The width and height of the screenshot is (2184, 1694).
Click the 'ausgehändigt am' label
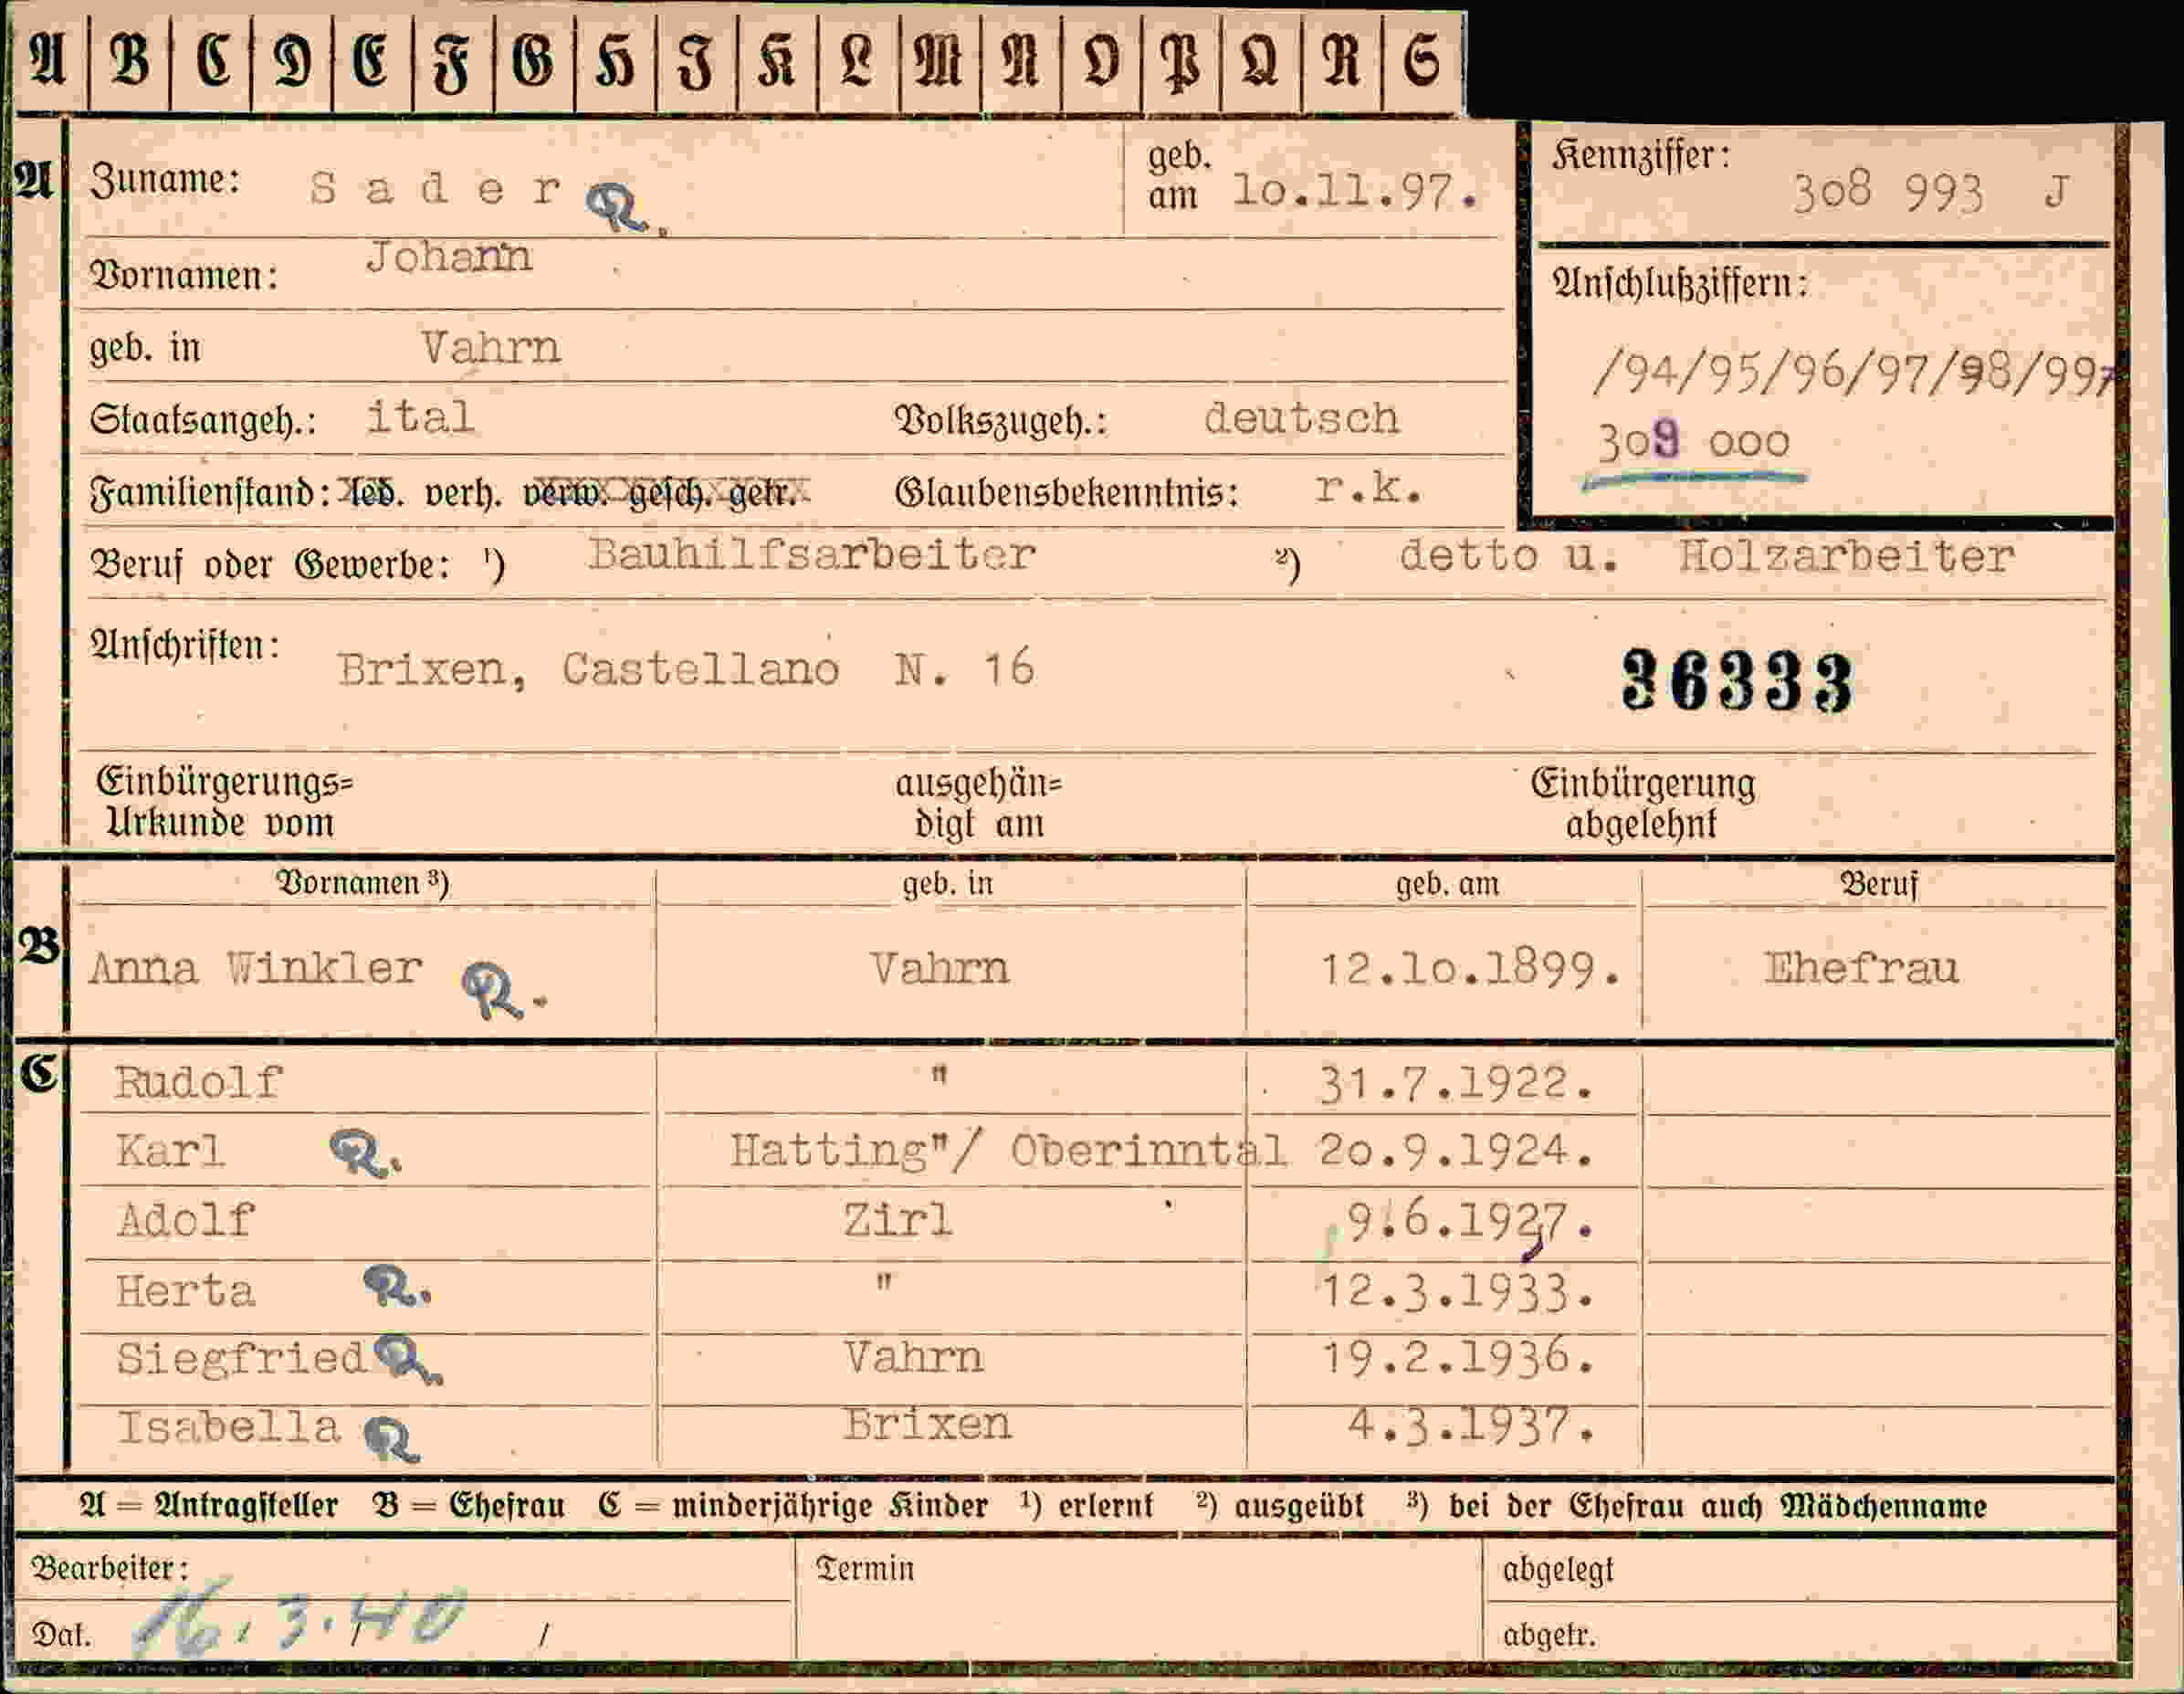(978, 804)
